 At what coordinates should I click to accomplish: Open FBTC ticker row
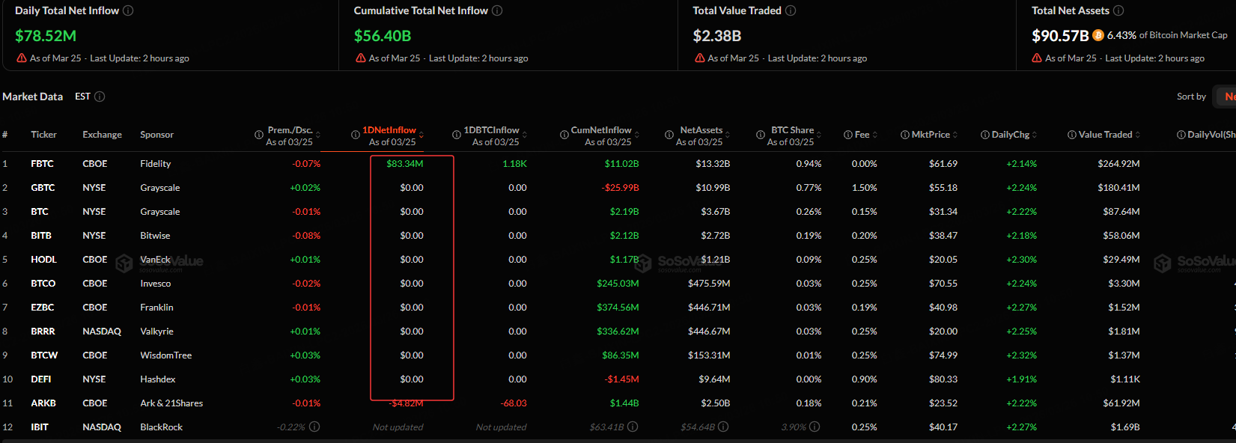tap(618, 163)
